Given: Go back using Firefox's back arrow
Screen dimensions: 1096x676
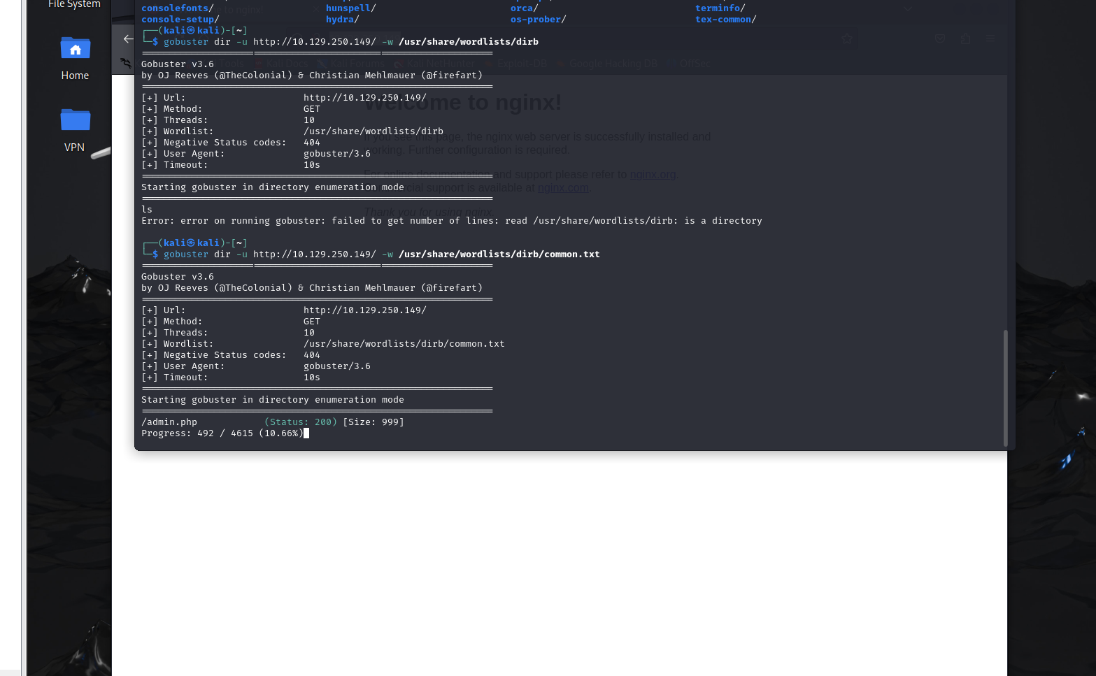Looking at the screenshot, I should click(x=127, y=39).
